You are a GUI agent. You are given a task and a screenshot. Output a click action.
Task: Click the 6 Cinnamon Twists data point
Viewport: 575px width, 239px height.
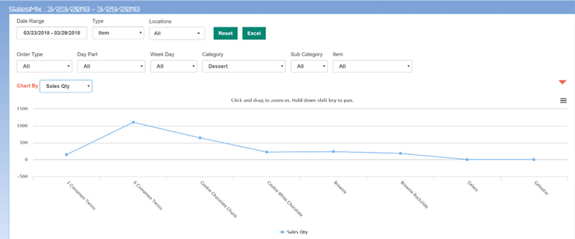pyautogui.click(x=133, y=122)
